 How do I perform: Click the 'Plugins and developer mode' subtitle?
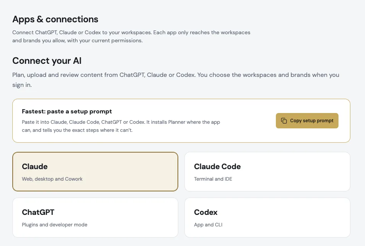[55, 225]
